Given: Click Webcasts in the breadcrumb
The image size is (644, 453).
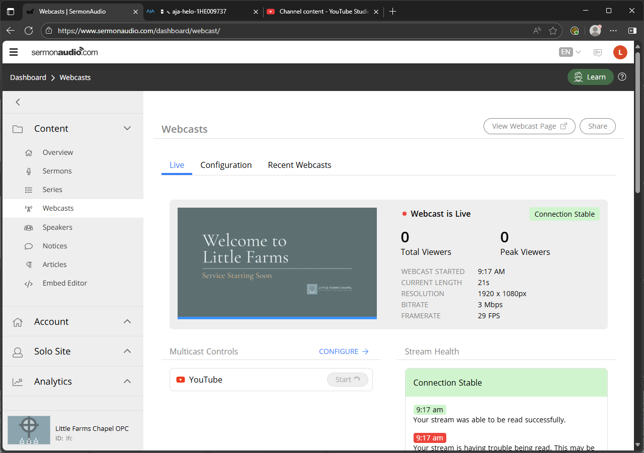Looking at the screenshot, I should 75,77.
